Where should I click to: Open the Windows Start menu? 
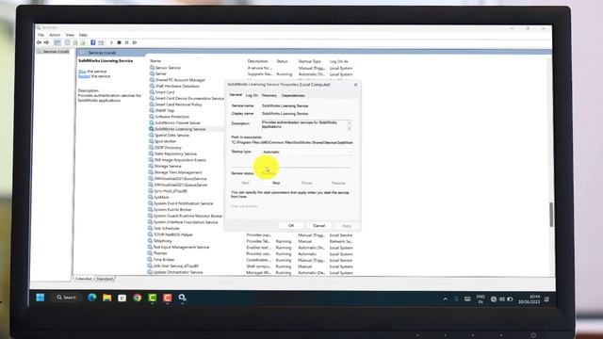40,298
